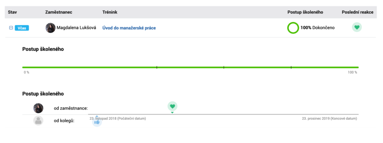Open the Úvod do manažerské práce training link
This screenshot has width=383, height=143.
129,28
